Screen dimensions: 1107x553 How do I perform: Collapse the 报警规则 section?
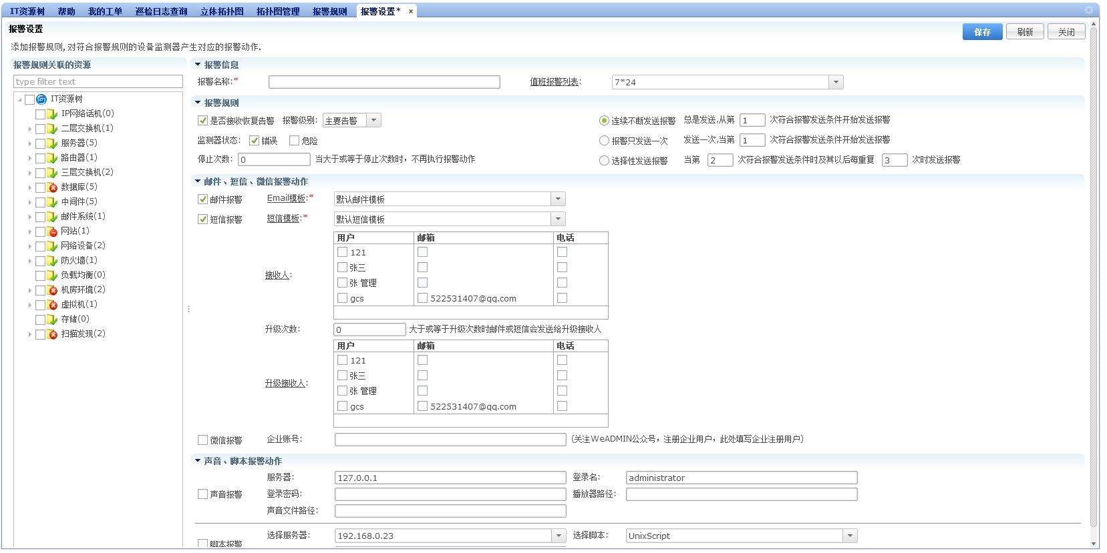point(198,103)
